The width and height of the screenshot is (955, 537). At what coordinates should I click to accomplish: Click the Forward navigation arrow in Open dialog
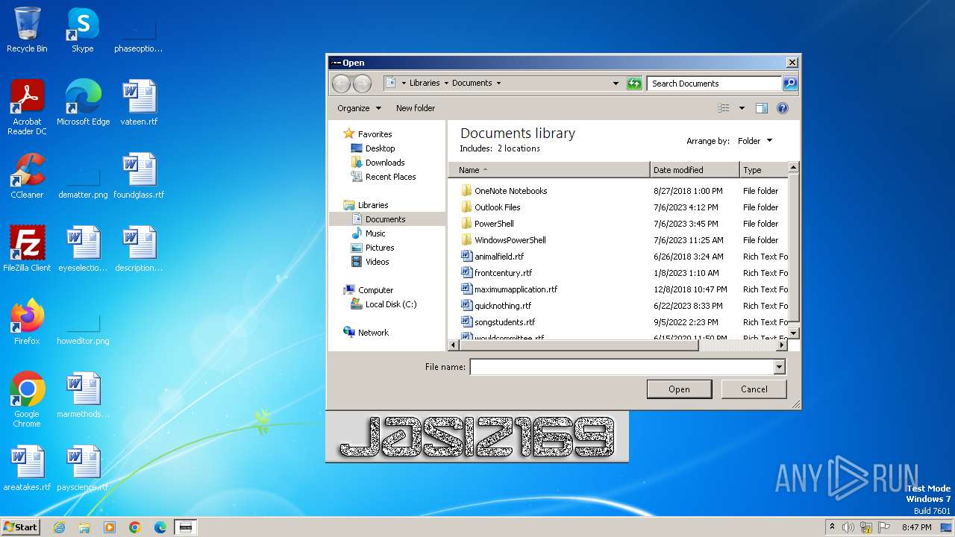(x=362, y=84)
